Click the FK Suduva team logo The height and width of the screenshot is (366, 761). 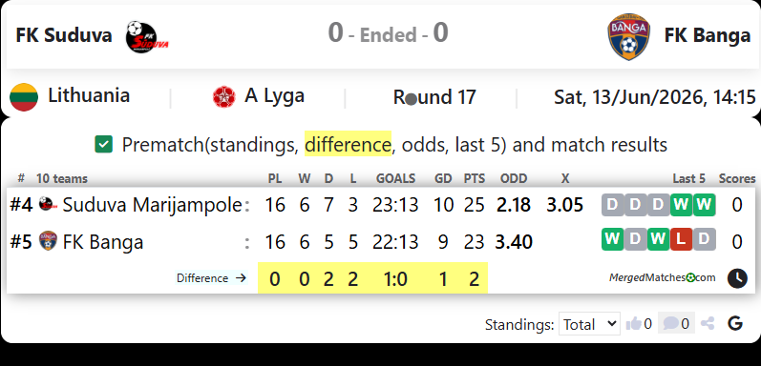(x=147, y=36)
